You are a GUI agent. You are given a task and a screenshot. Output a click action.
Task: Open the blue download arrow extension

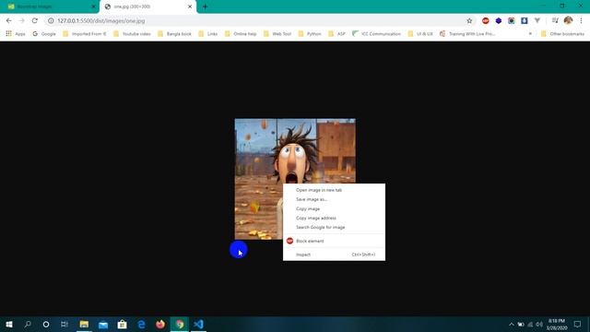(x=525, y=20)
